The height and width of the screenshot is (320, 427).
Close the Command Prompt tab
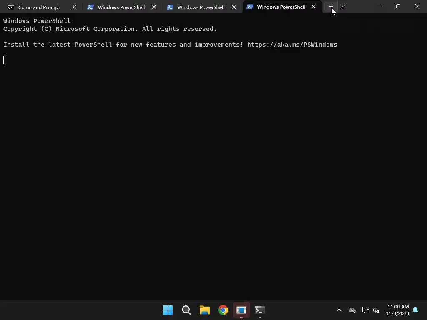pos(74,7)
